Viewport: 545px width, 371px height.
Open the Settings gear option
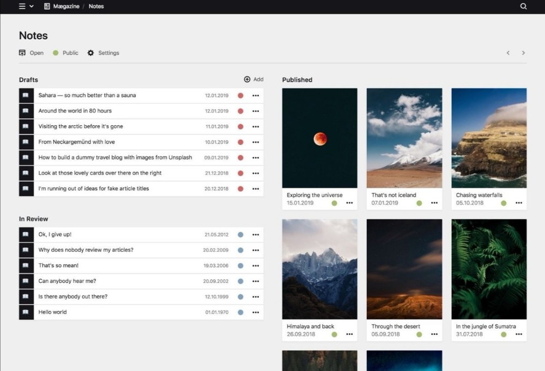90,53
